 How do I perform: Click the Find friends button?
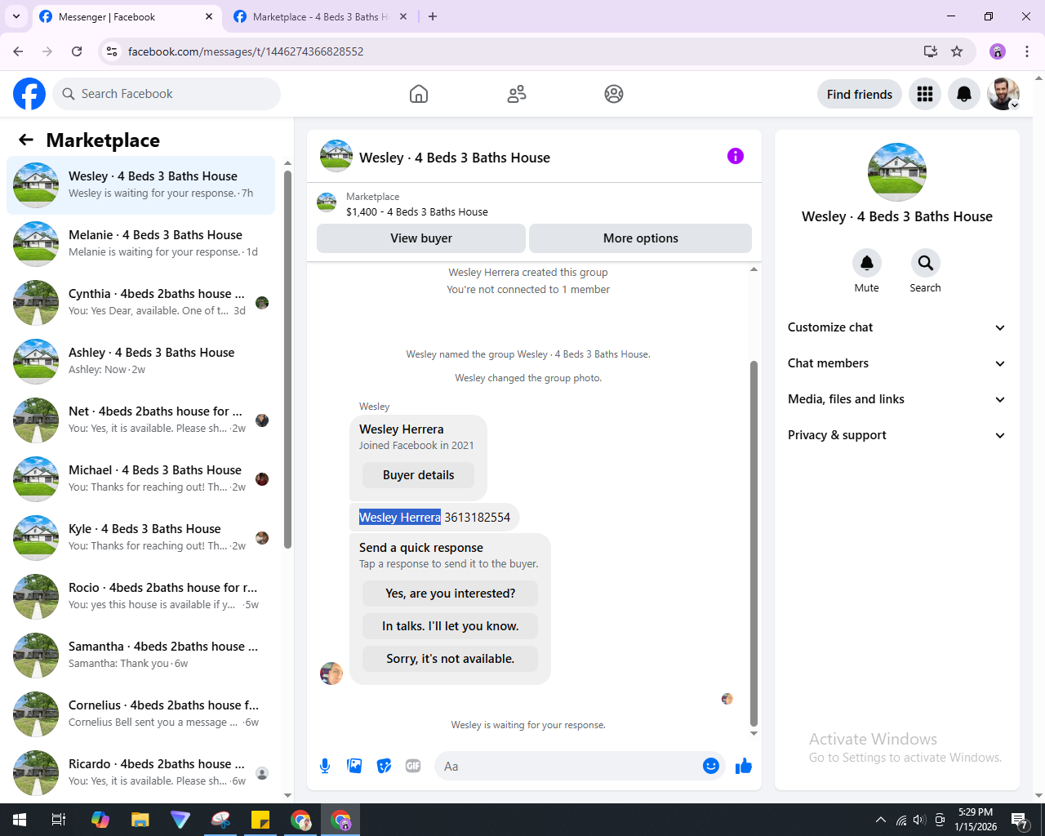pyautogui.click(x=860, y=94)
